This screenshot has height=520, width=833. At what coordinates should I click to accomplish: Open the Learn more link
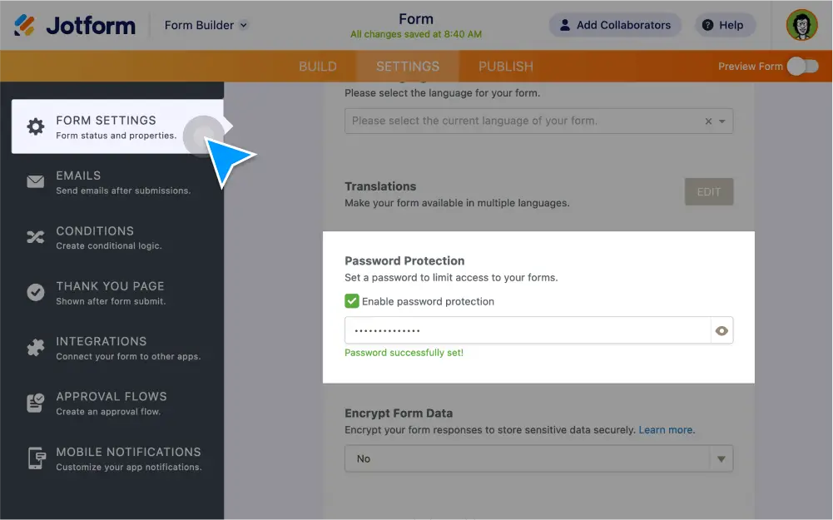tap(667, 429)
